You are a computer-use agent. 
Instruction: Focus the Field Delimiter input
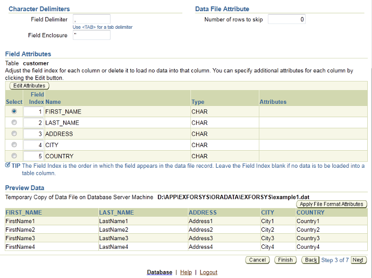click(91, 19)
